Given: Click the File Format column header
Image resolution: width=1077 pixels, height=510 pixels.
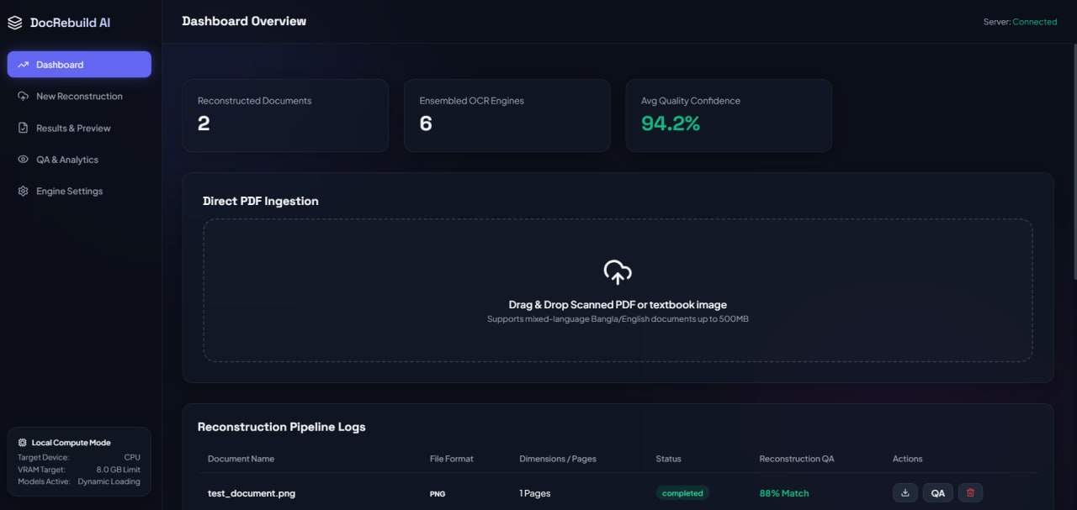Looking at the screenshot, I should coord(452,459).
